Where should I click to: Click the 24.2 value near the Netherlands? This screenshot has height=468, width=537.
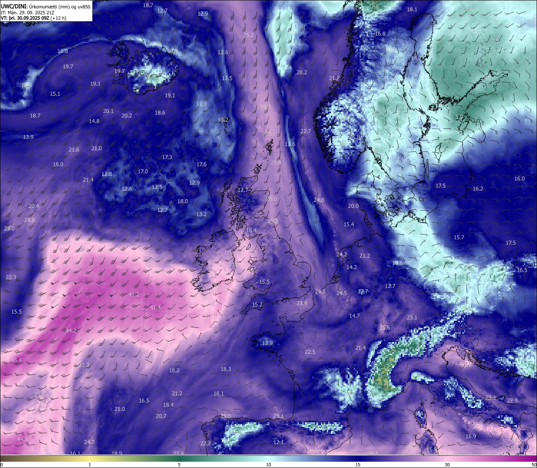[341, 254]
